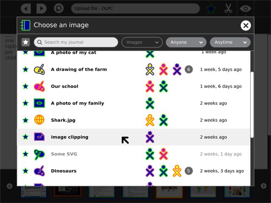Toggle the favorites star filter beside search
The height and width of the screenshot is (203, 271).
(25, 42)
